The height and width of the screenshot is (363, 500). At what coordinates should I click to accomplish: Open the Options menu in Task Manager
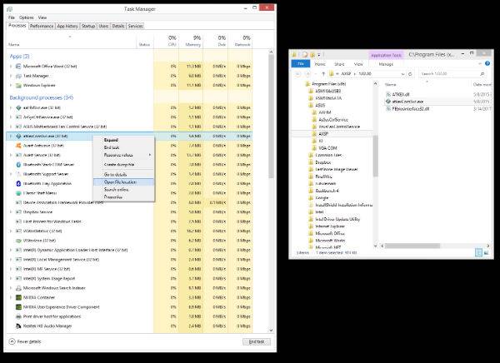point(26,17)
